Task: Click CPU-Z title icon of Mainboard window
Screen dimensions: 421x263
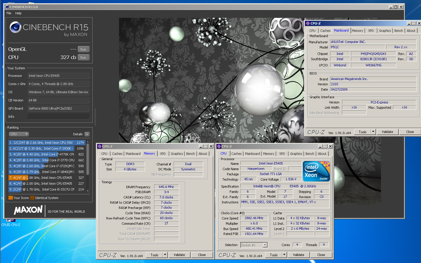Action: (x=308, y=23)
